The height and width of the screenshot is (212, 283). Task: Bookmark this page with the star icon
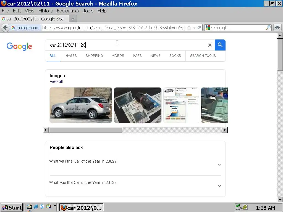(189, 28)
